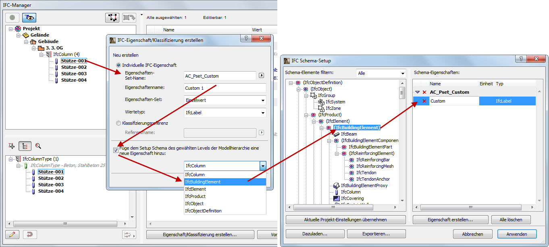Screen dimensions: 549x247
Task: Click the IfcColumn combo box dropdown arrow
Action: pos(263,166)
